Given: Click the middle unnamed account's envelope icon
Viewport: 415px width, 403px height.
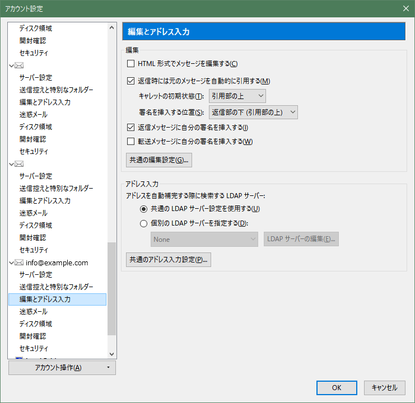Looking at the screenshot, I should pyautogui.click(x=20, y=164).
